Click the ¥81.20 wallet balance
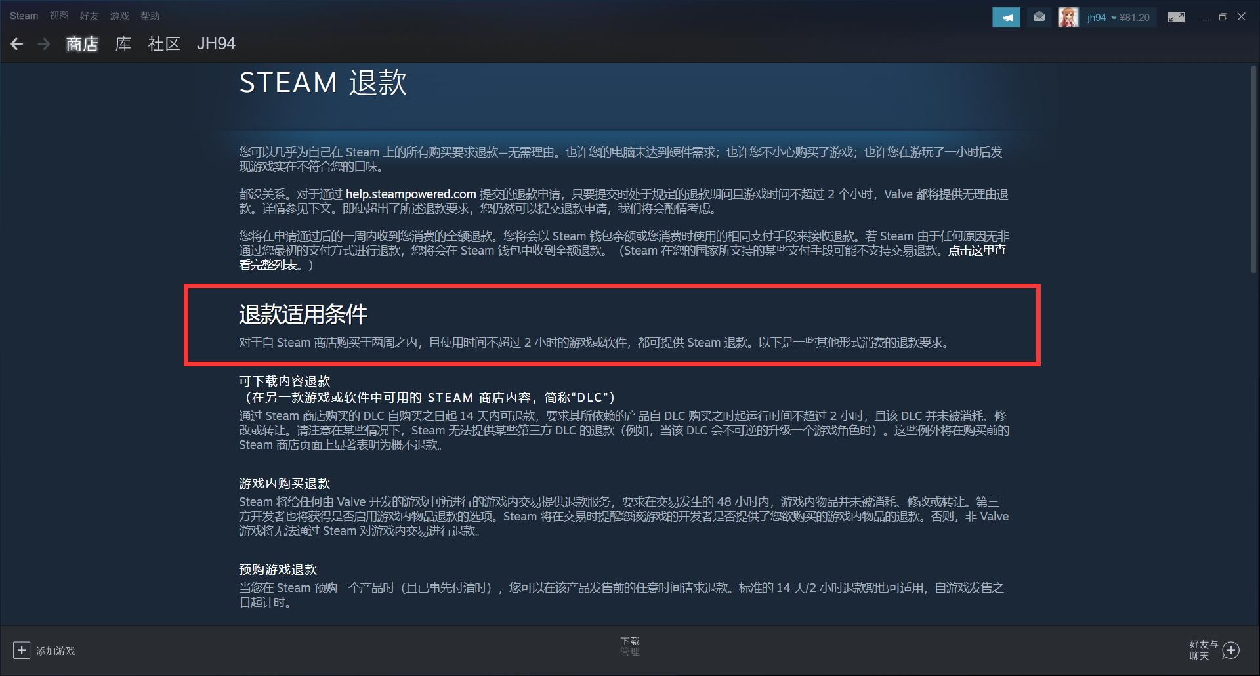This screenshot has width=1260, height=676. coord(1134,18)
